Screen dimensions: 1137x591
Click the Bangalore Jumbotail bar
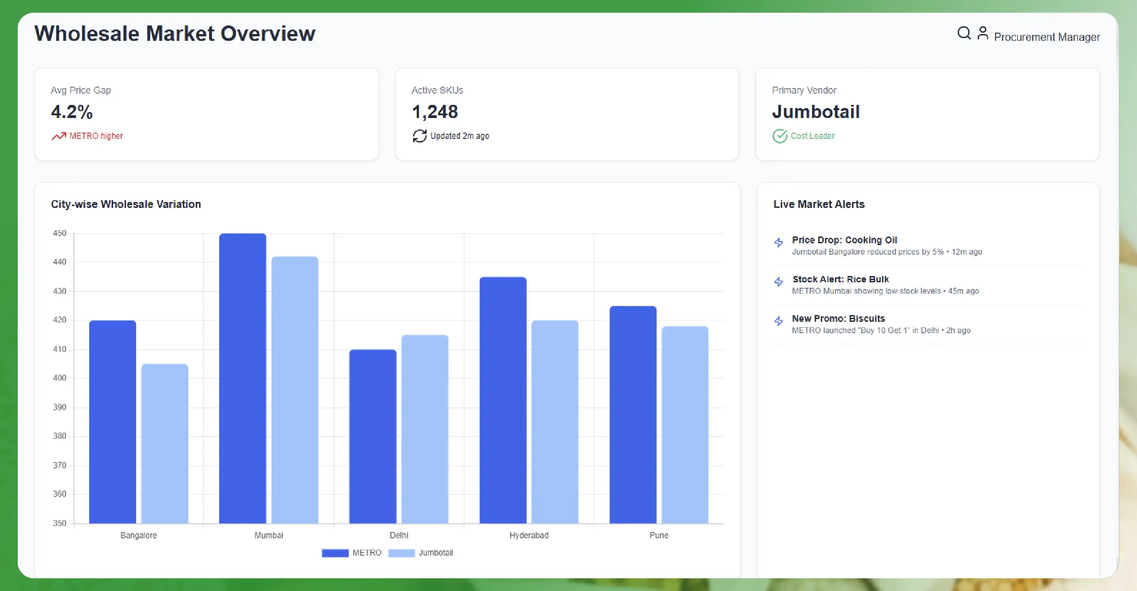[x=164, y=443]
